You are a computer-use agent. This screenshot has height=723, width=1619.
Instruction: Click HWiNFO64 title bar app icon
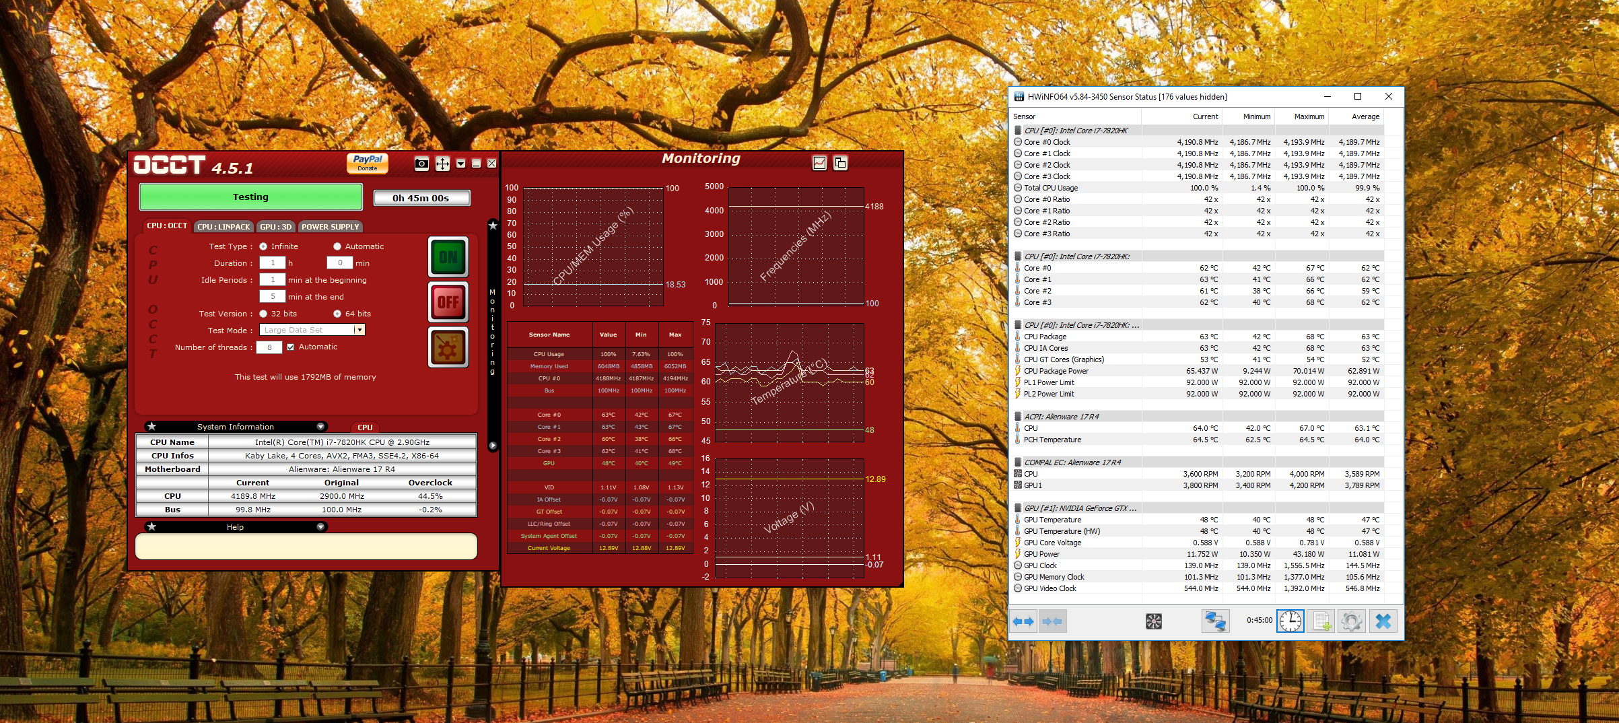point(1019,97)
